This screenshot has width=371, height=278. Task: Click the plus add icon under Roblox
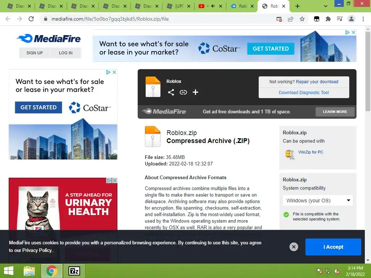coord(195,92)
